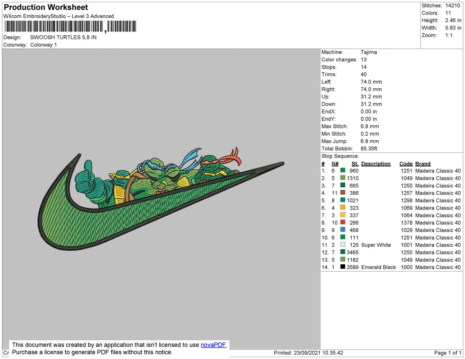Click the N# column header
The image size is (465, 359).
click(335, 164)
